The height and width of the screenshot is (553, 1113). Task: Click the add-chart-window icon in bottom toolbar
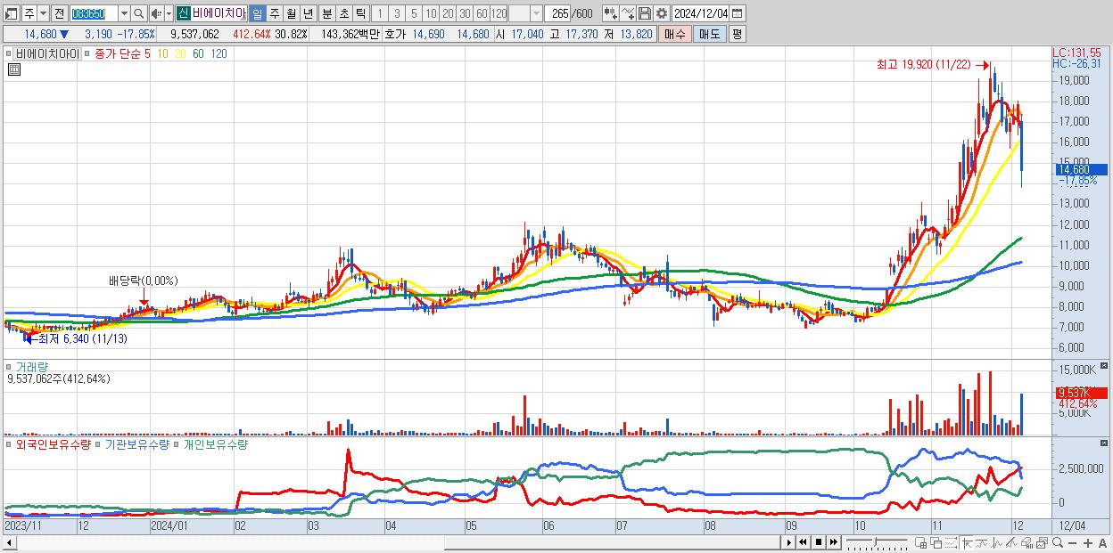click(921, 542)
